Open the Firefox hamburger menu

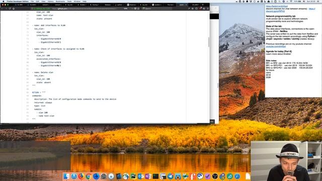tap(208, 9)
